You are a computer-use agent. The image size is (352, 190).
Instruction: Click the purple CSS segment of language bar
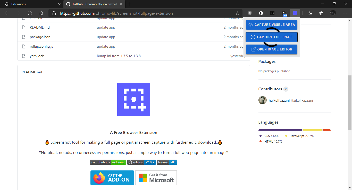coord(280,130)
